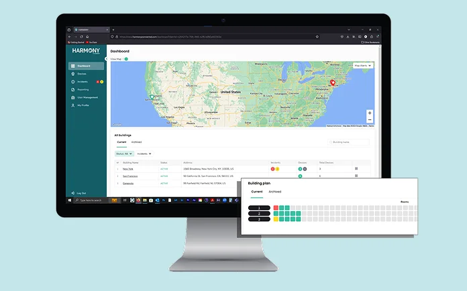Open User Management page
This screenshot has height=291, width=467.
coord(87,97)
